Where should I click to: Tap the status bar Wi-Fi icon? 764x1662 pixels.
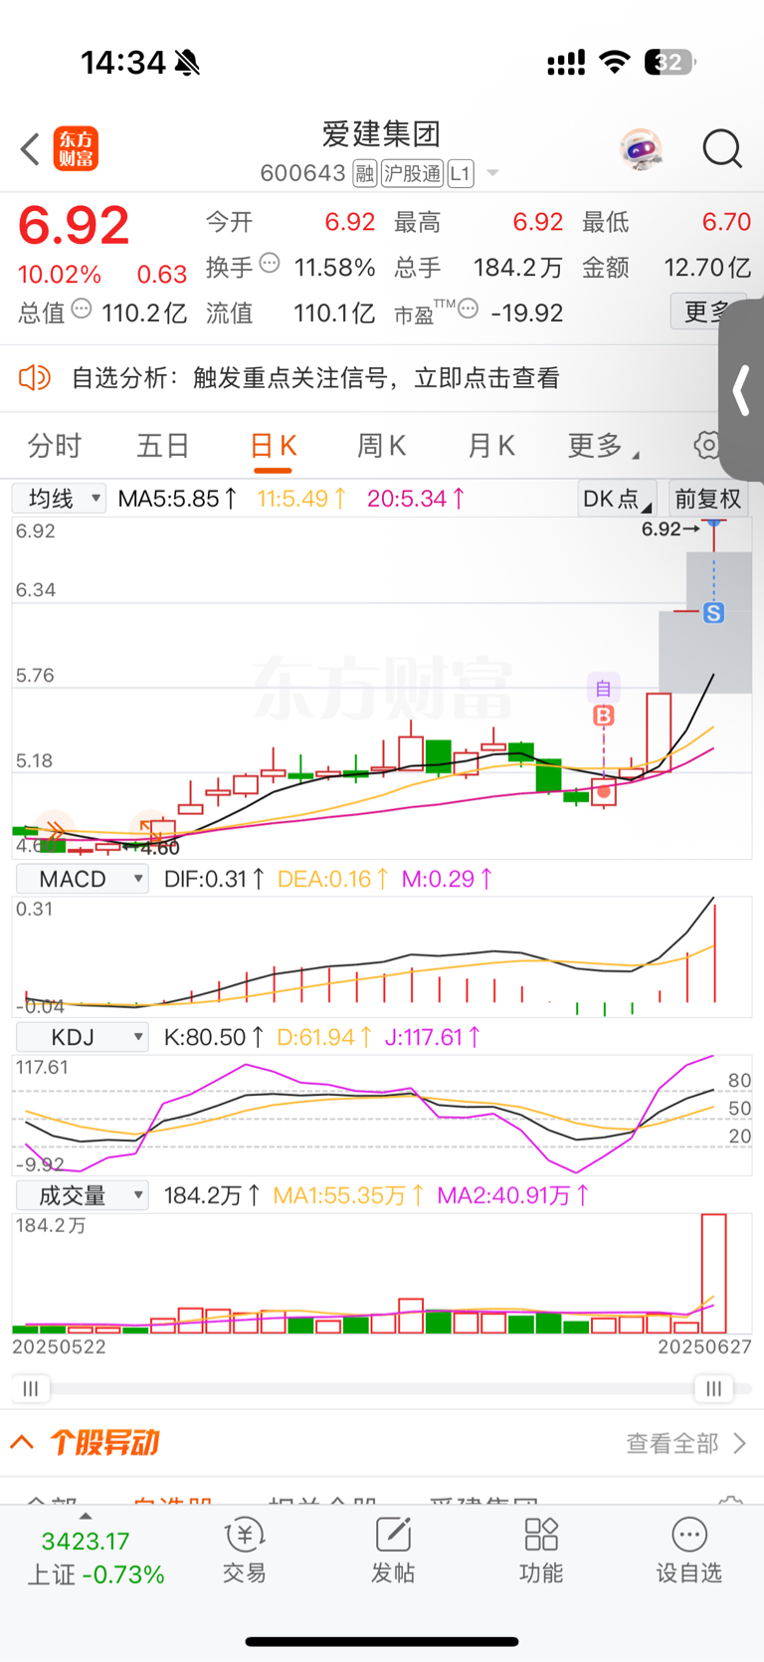point(615,63)
